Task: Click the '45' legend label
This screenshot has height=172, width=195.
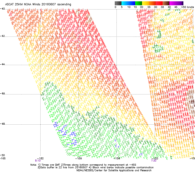Action: (176, 7)
